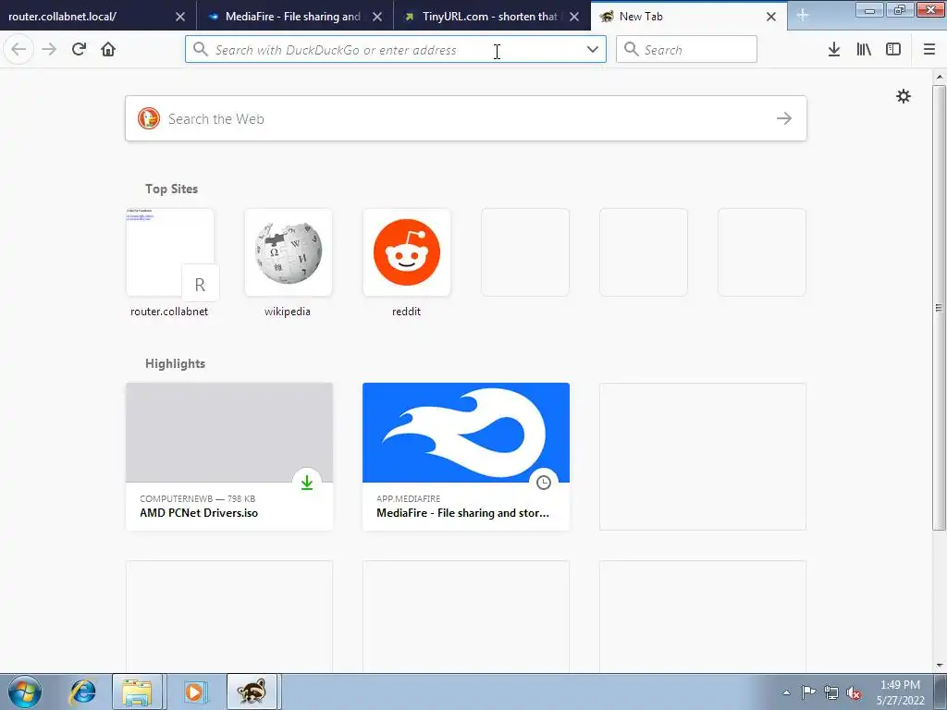Viewport: 947px width, 710px height.
Task: Submit web search with arrow button
Action: (784, 118)
